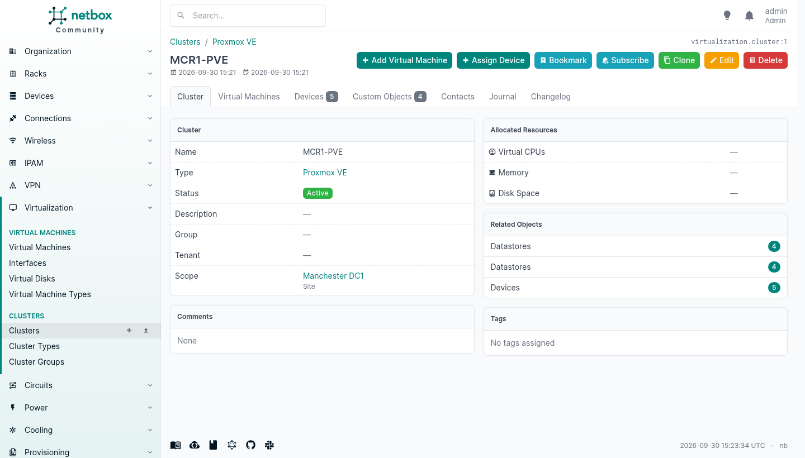The image size is (805, 458).
Task: Open the notifications bell icon
Action: tap(750, 16)
